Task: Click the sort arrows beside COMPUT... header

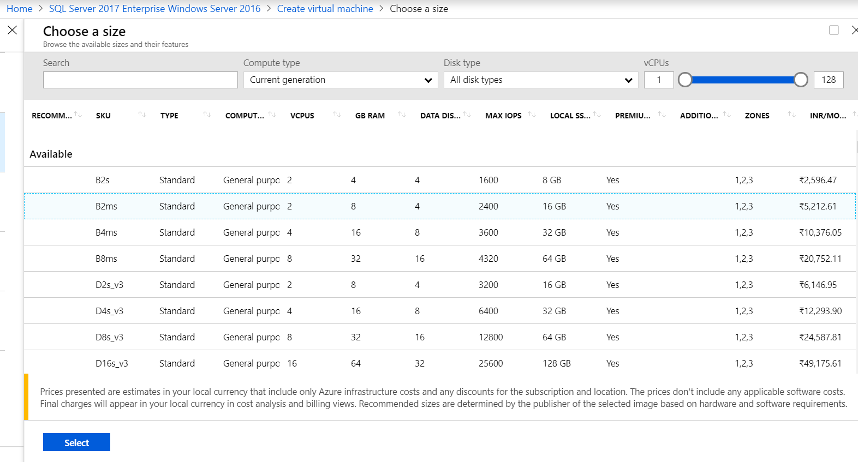Action: click(272, 115)
